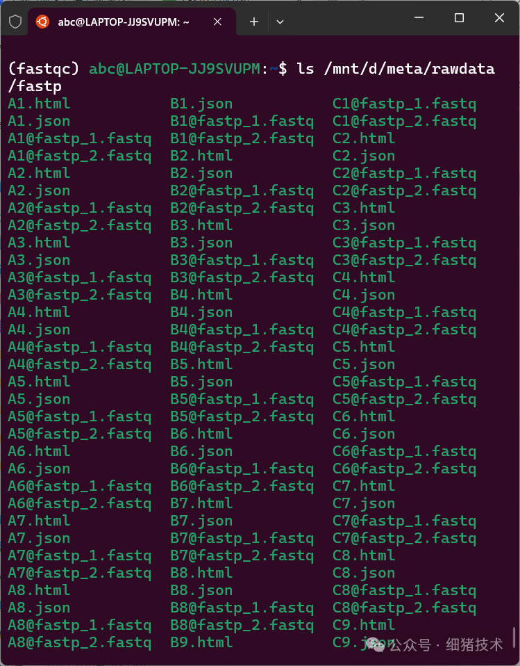Close the abc@LAPTOP-JJ9SVUPM tab
Viewport: 520px width, 666px height.
(217, 21)
